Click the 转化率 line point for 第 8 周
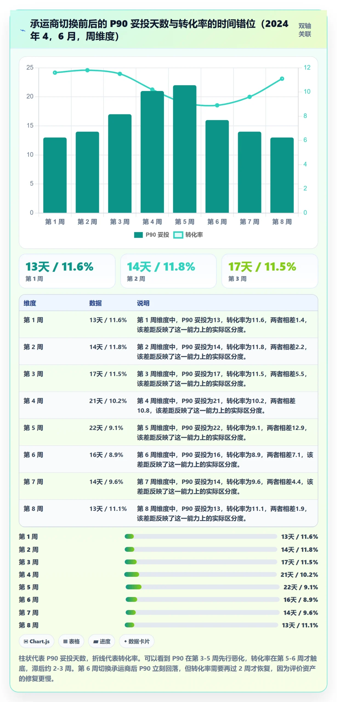The image size is (337, 702). click(x=282, y=79)
